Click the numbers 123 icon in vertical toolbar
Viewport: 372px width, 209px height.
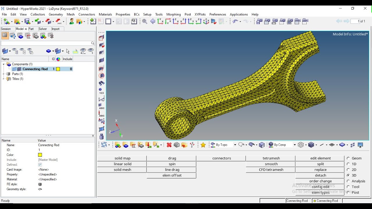tap(101, 91)
